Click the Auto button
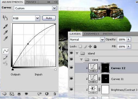This screenshot has width=138, height=99. (x=49, y=18)
